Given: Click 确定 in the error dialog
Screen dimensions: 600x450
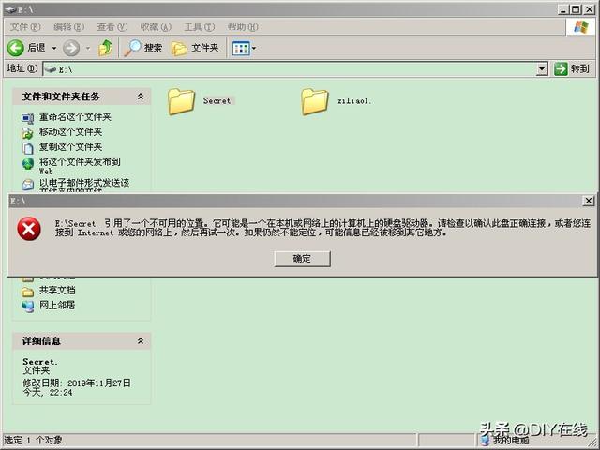Looking at the screenshot, I should (x=302, y=259).
